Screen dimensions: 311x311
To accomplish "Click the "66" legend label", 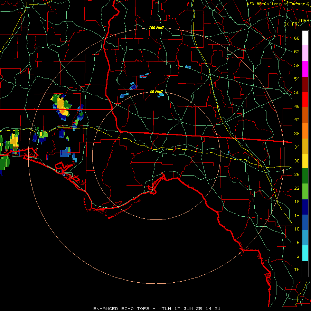I will [x=297, y=38].
